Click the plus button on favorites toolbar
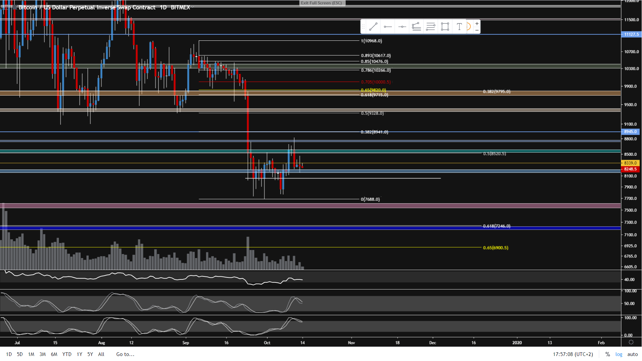Image resolution: width=642 pixels, height=361 pixels. (x=477, y=23)
